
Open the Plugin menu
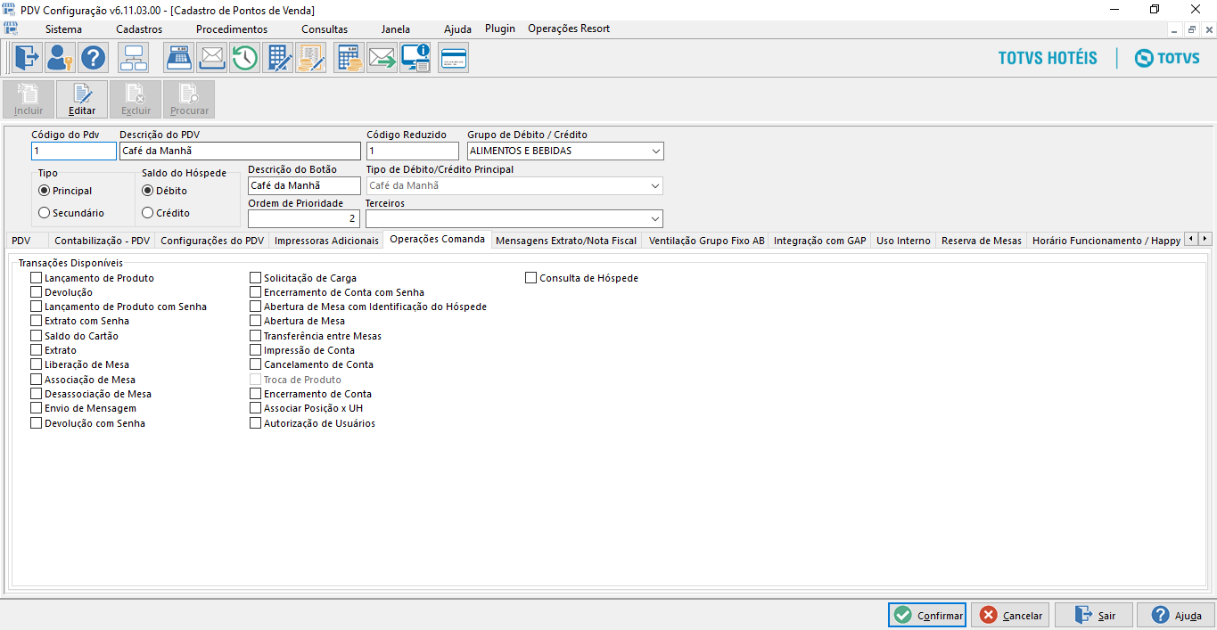pyautogui.click(x=500, y=29)
